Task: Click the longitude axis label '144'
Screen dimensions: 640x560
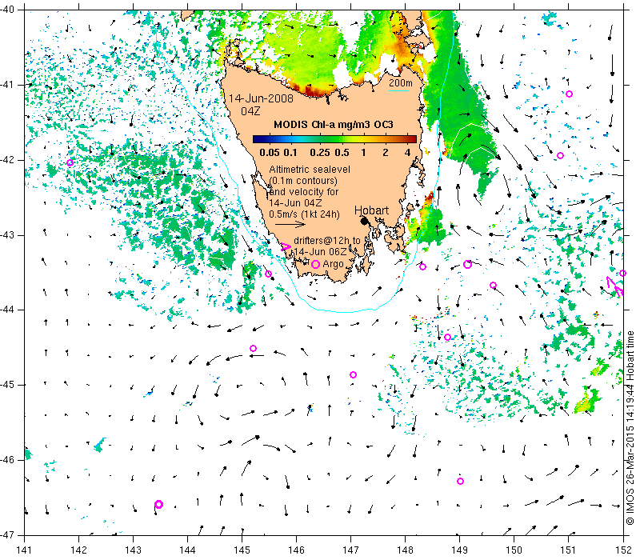Action: [x=188, y=550]
